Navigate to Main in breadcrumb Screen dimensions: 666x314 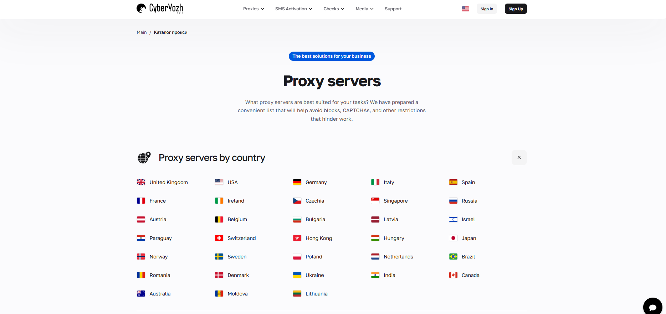142,32
